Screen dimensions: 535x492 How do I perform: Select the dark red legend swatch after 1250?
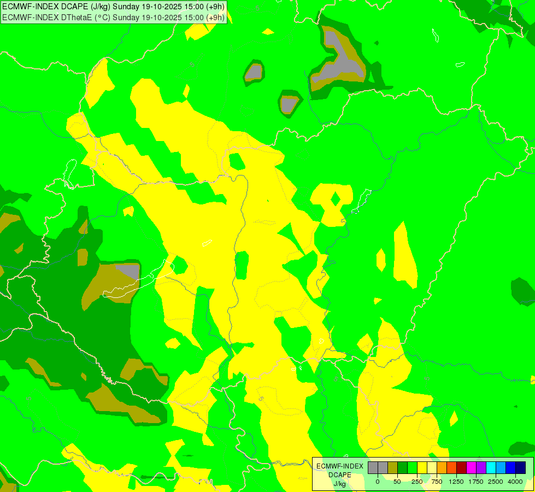click(461, 468)
